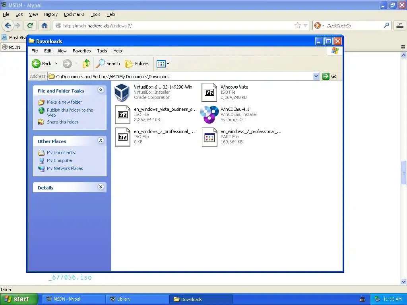This screenshot has height=305, width=407.
Task: Click the Up folder icon in Explorer toolbar
Action: 86,64
